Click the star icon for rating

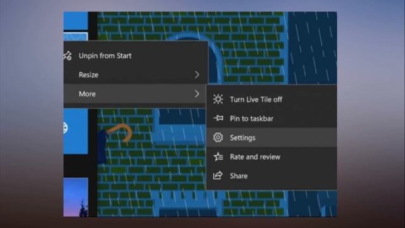click(218, 156)
